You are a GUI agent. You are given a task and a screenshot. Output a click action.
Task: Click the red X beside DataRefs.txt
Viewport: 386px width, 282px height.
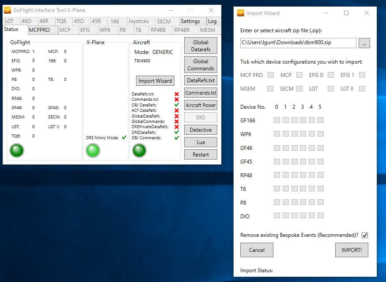(x=177, y=94)
